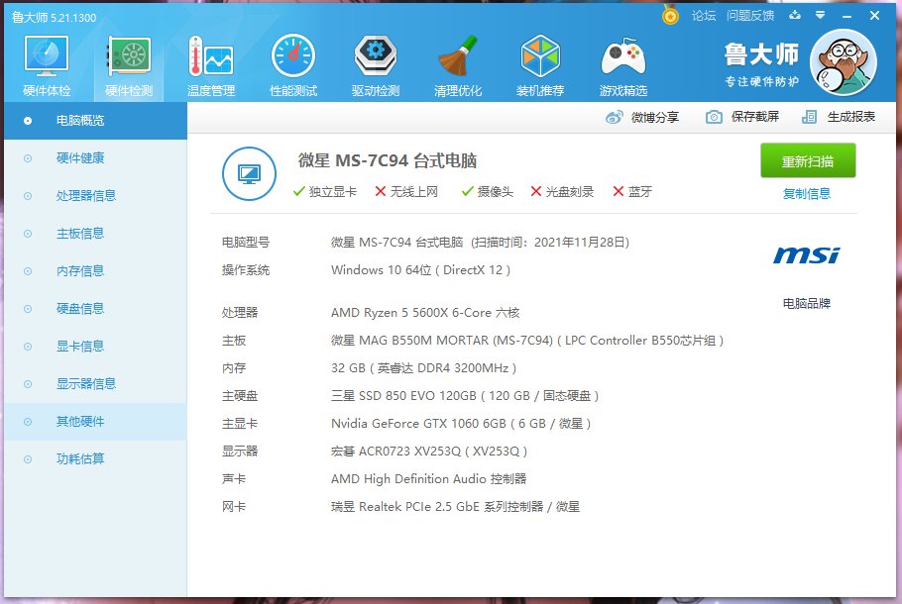Click the 鲁大师 mascot avatar
This screenshot has width=902, height=604.
click(844, 62)
